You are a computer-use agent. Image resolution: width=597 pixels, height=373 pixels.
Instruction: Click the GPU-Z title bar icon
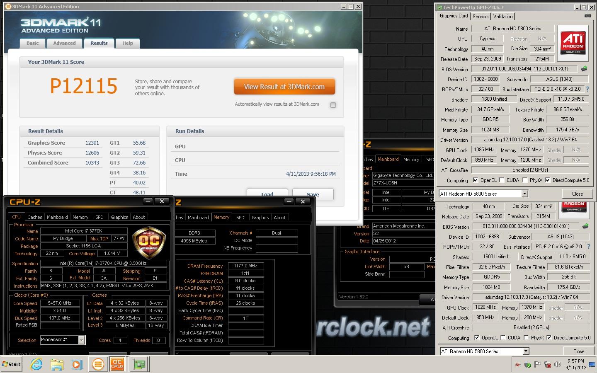click(439, 7)
